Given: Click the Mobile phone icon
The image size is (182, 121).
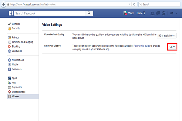Looking at the screenshot, I should [9, 65].
